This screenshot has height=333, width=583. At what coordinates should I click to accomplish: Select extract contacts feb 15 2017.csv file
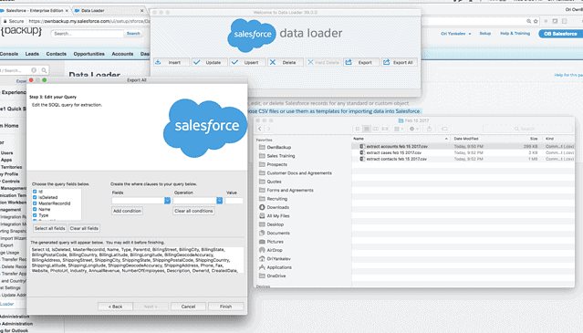(x=463, y=159)
